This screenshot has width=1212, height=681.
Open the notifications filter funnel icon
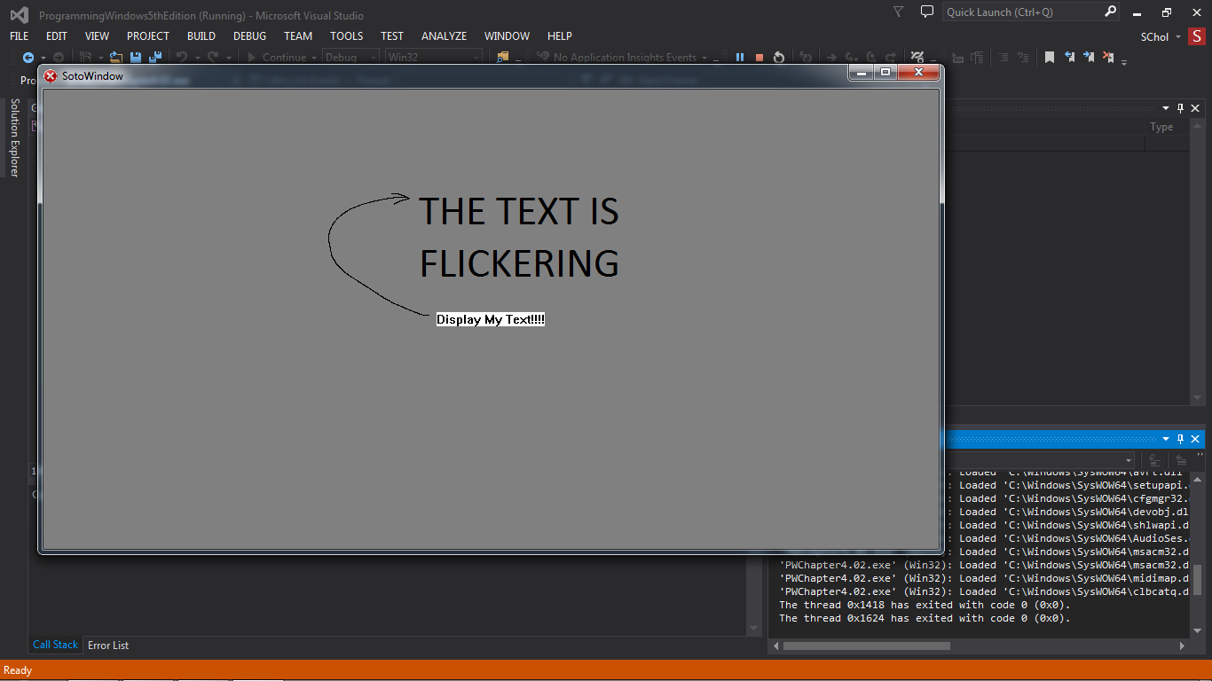click(899, 12)
